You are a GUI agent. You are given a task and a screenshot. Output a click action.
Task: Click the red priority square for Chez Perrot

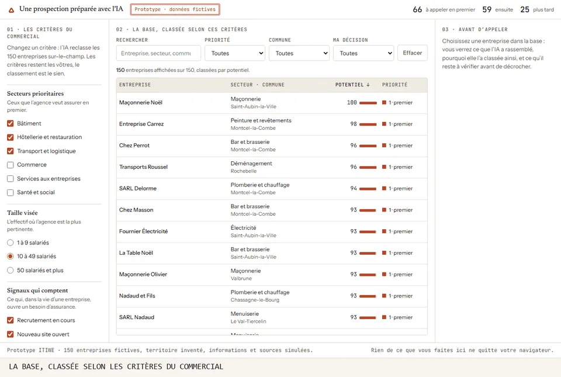pos(384,146)
